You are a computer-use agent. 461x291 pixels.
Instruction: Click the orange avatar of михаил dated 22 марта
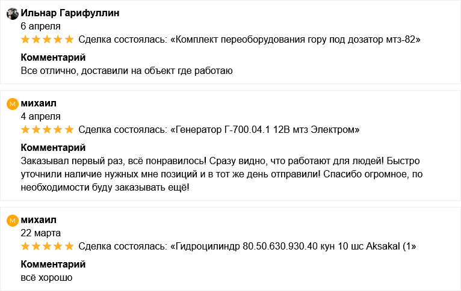coord(12,221)
